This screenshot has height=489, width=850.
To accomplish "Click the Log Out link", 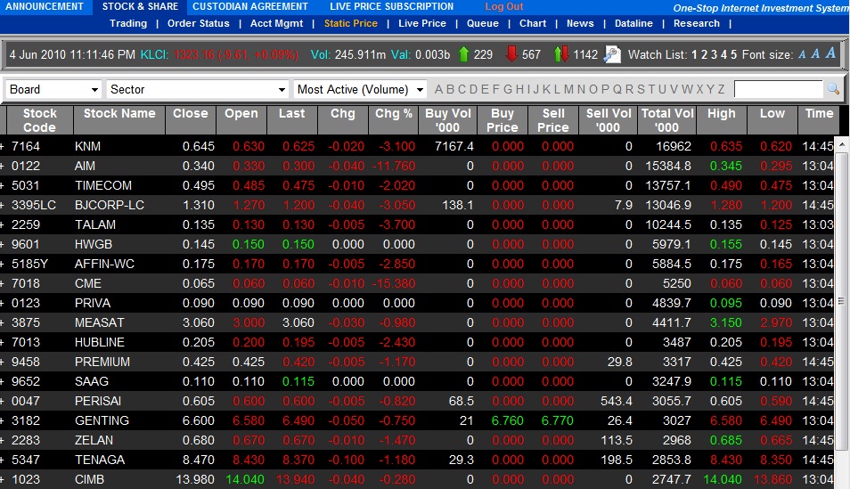I will 504,6.
